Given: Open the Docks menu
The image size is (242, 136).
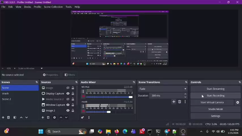Looking at the screenshot, I should (27, 7).
